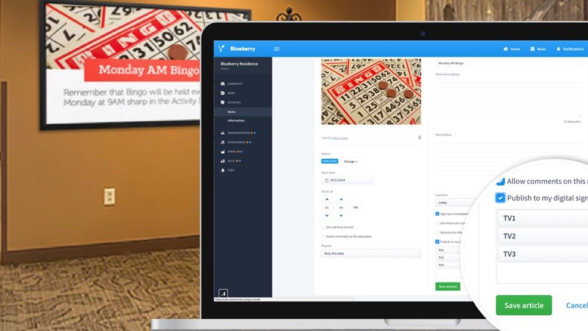
Task: Click the Home house icon in header
Action: (505, 49)
